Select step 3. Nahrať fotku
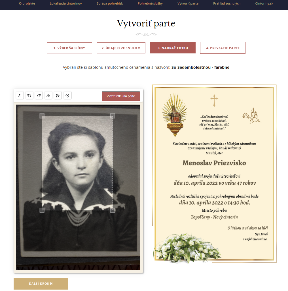 pos(173,48)
